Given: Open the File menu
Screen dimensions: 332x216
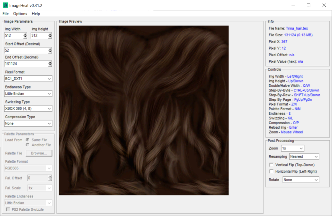Looking at the screenshot, I should pyautogui.click(x=6, y=14).
